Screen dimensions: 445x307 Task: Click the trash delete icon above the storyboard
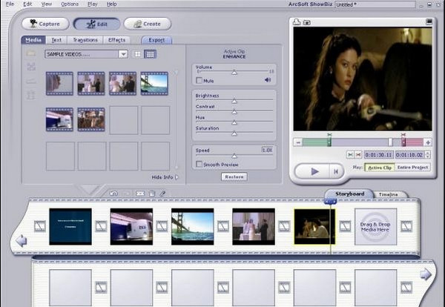tap(152, 194)
